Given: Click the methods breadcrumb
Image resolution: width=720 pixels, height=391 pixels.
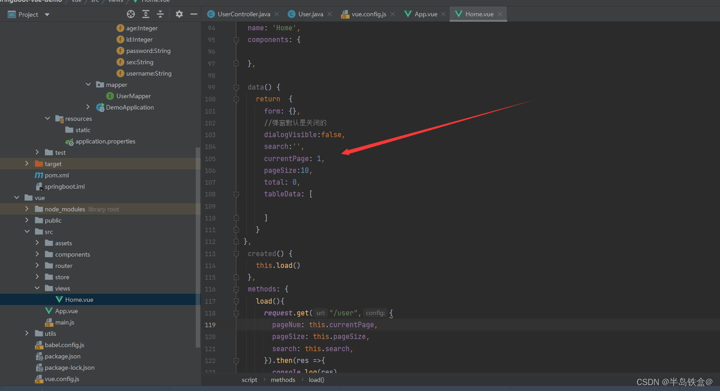Looking at the screenshot, I should (x=283, y=380).
